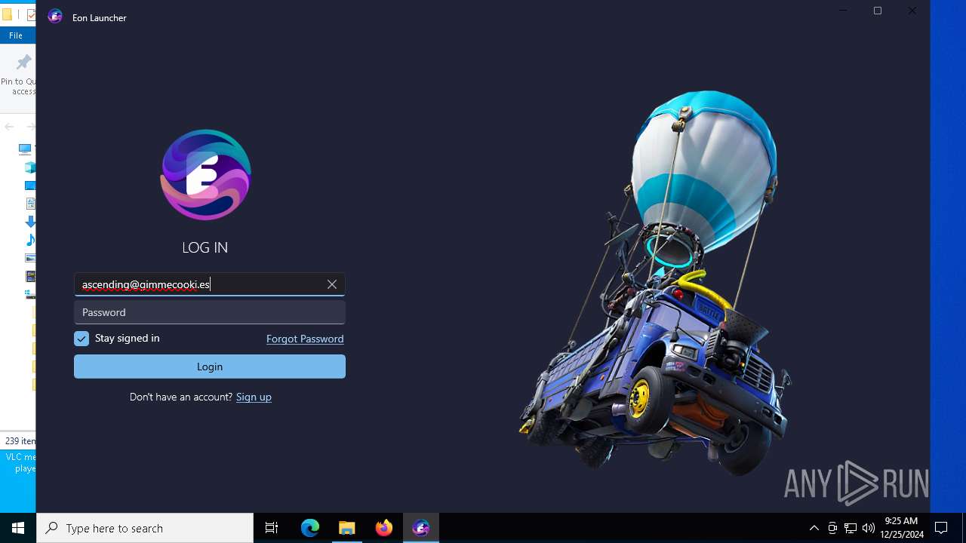Select Eon Launcher taskbar icon
The image size is (966, 543).
pos(421,528)
